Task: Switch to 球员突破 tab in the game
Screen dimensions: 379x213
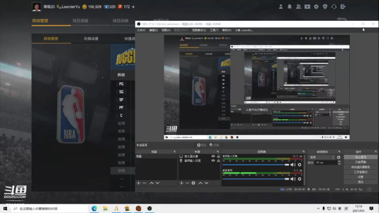Action: click(80, 21)
